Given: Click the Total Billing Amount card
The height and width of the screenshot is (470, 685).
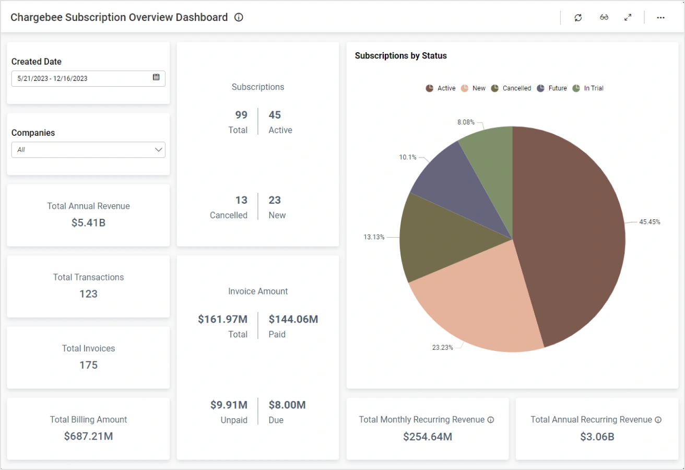Looking at the screenshot, I should tap(88, 428).
